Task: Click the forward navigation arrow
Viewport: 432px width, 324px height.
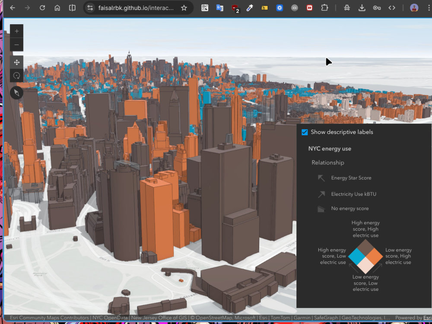Action: [27, 8]
